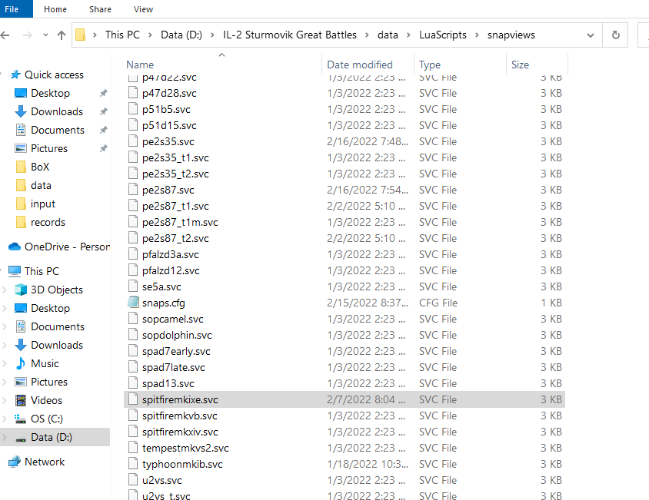Switch to the Home ribbon tab
Image resolution: width=649 pixels, height=500 pixels.
pyautogui.click(x=55, y=9)
